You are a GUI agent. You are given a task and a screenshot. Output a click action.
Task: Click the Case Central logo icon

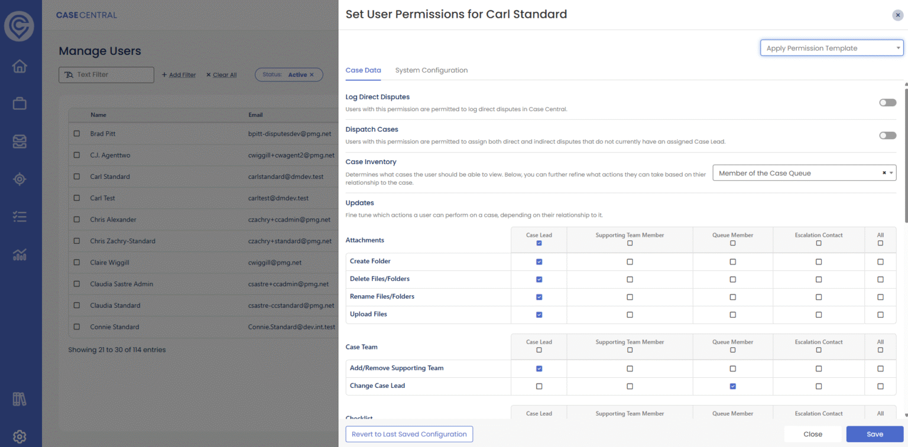point(19,26)
